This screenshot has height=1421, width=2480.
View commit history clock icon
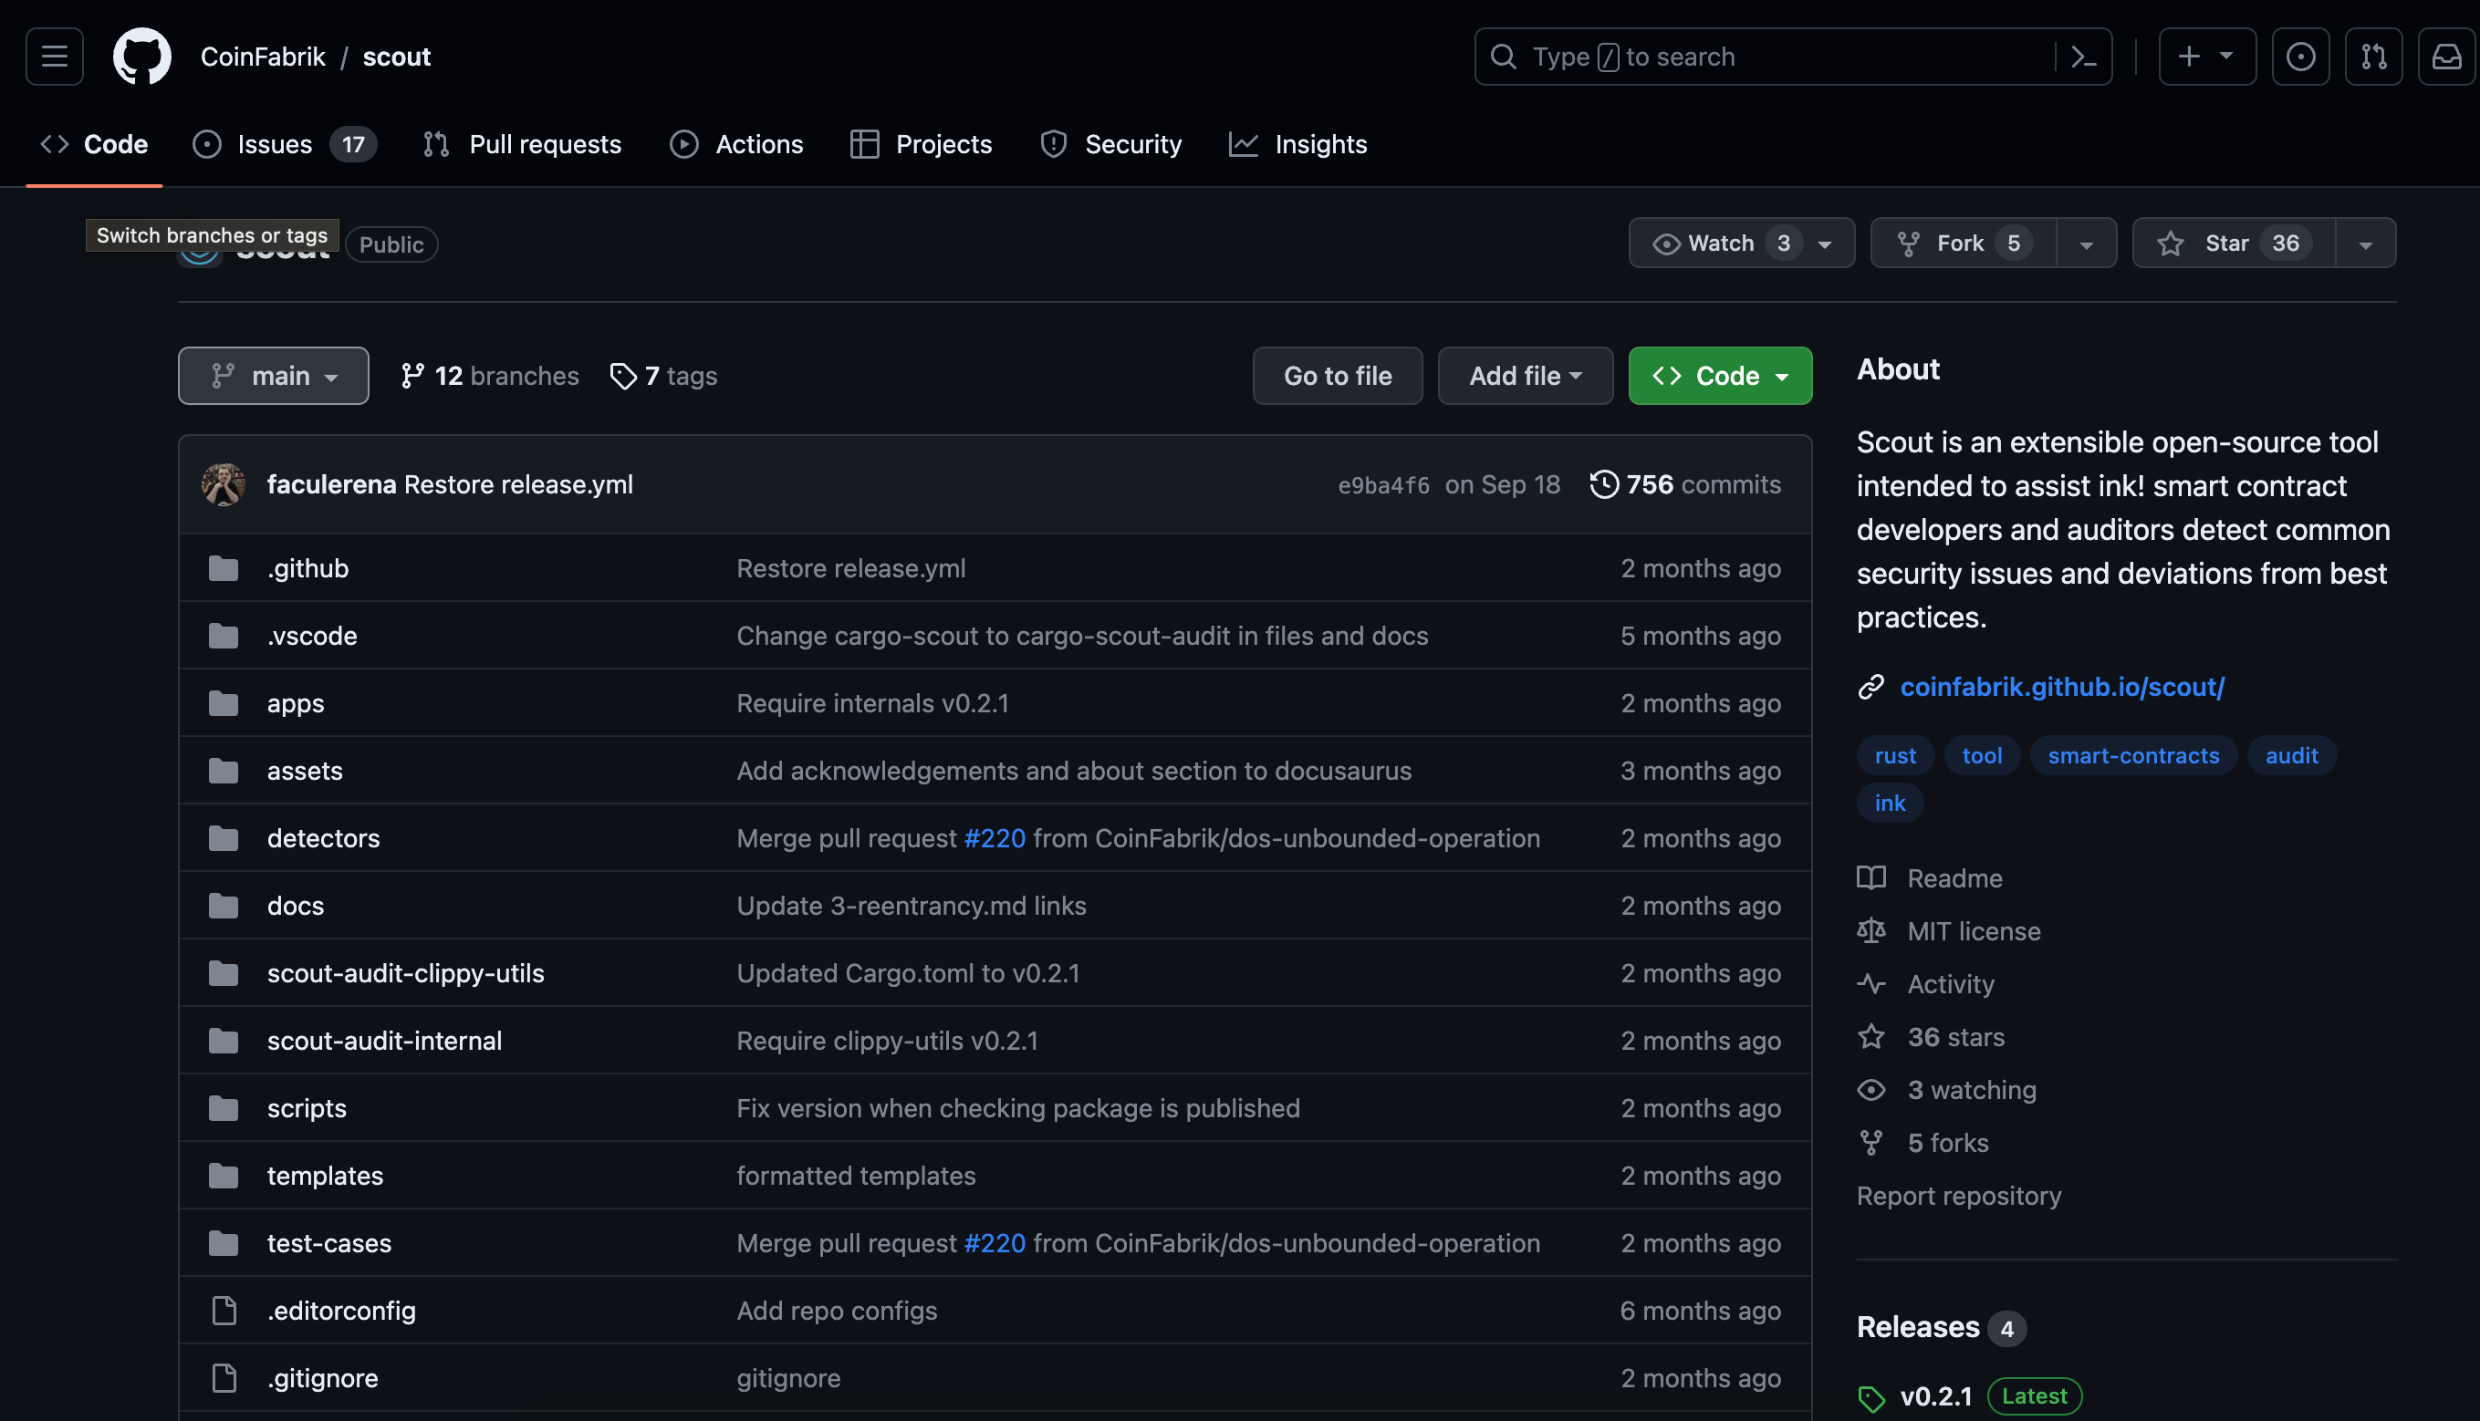[1603, 484]
